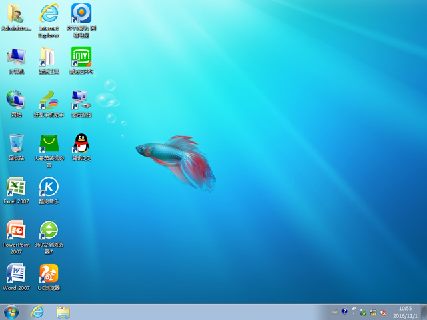Select the UC browser desktop icon
Image resolution: width=427 pixels, height=320 pixels.
click(49, 273)
